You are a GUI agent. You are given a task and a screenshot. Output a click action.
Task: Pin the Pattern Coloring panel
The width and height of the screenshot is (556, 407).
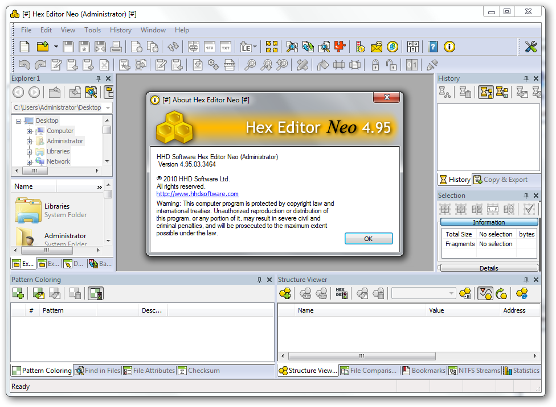click(x=259, y=280)
